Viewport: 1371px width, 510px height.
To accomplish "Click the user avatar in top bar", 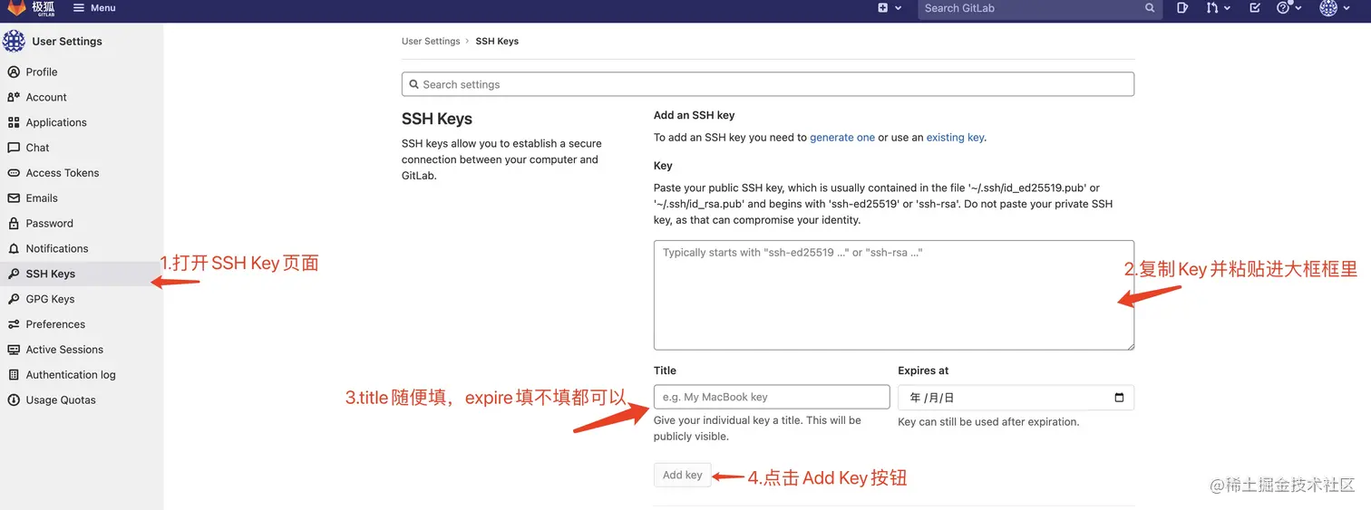I will 1328,7.
